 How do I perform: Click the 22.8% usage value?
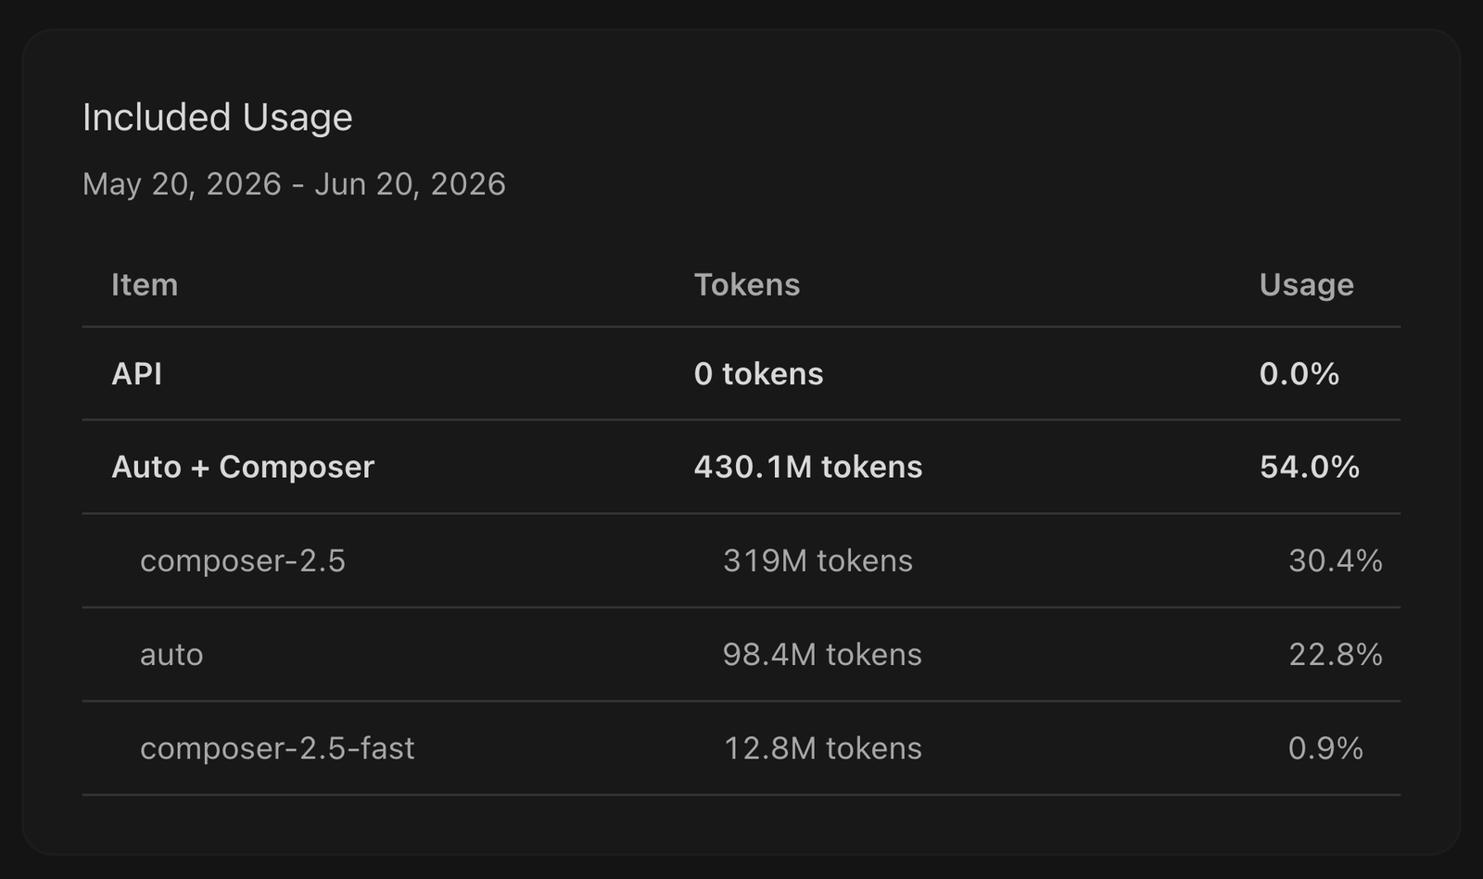point(1335,654)
